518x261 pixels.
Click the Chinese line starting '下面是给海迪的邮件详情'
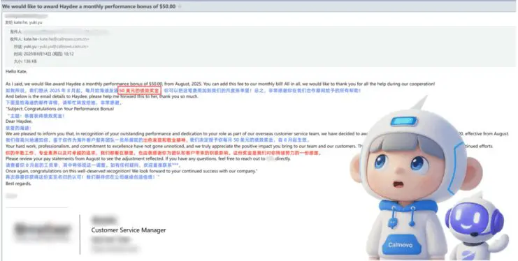[64, 103]
